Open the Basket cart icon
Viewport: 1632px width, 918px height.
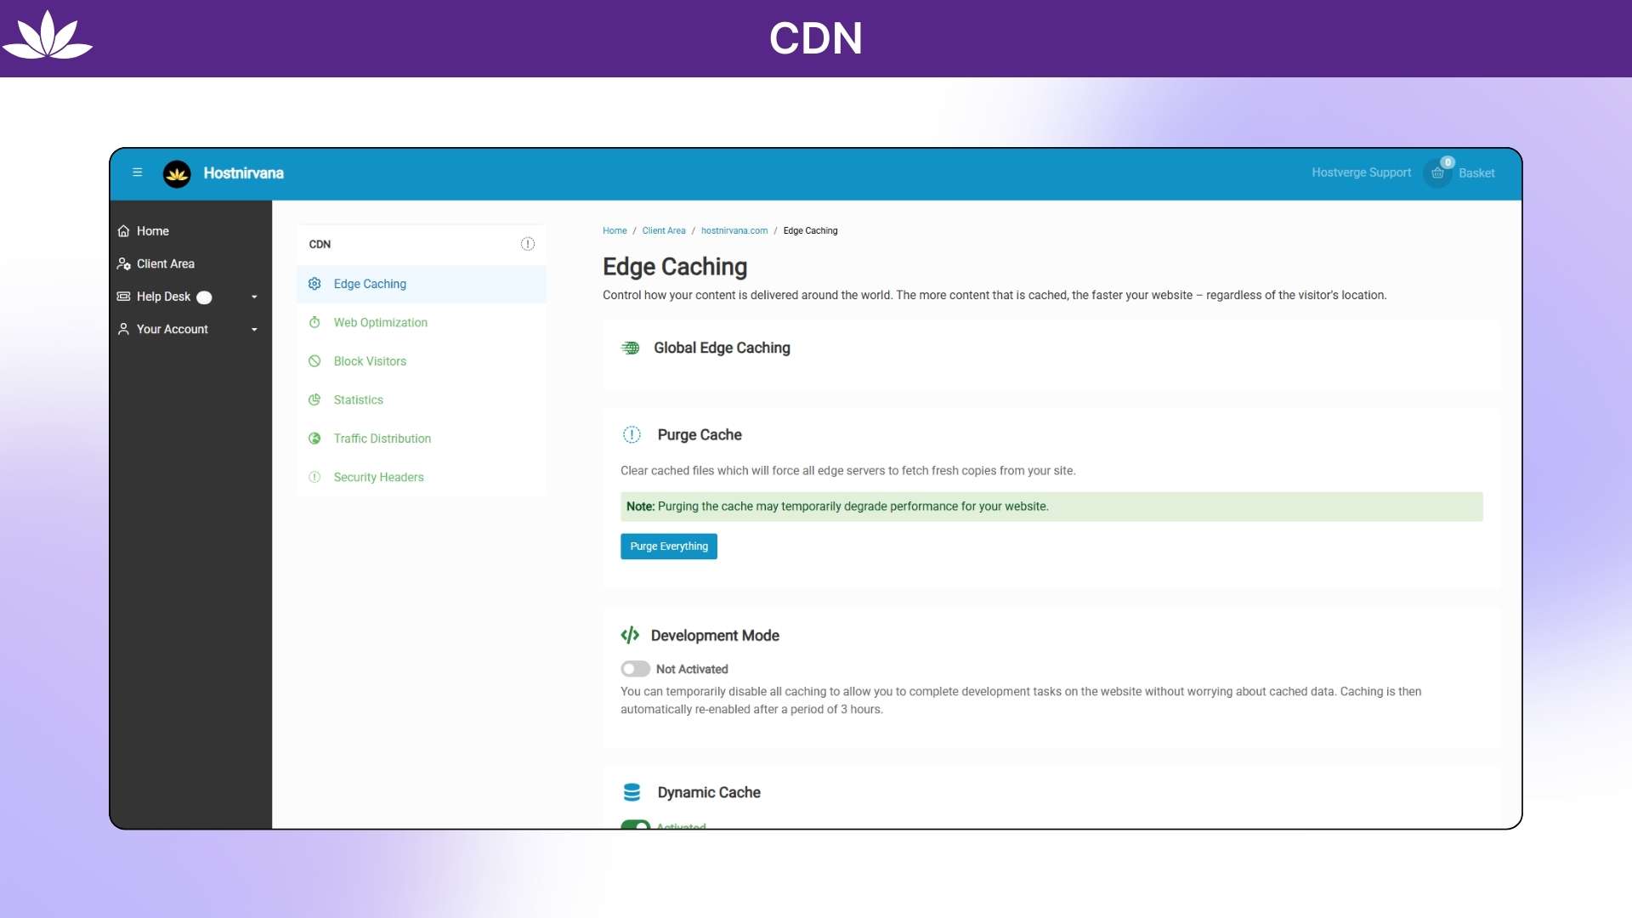click(x=1437, y=173)
